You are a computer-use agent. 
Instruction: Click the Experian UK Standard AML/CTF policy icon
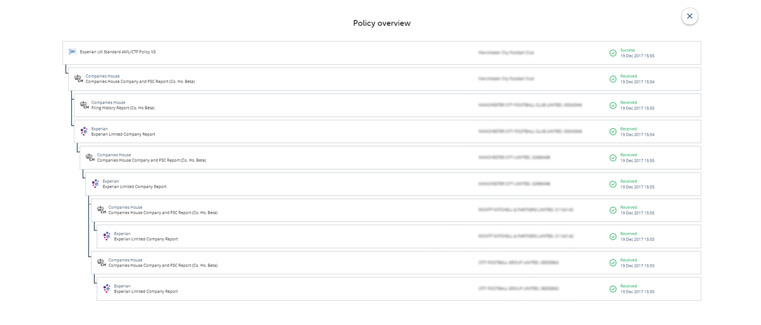coord(72,52)
